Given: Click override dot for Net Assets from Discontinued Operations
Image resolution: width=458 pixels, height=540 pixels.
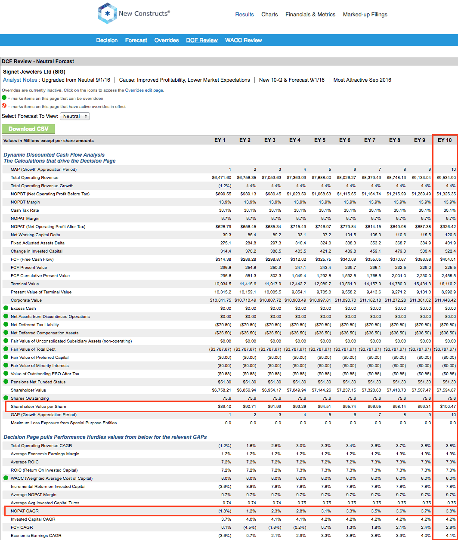Looking at the screenshot, I should click(6, 316).
